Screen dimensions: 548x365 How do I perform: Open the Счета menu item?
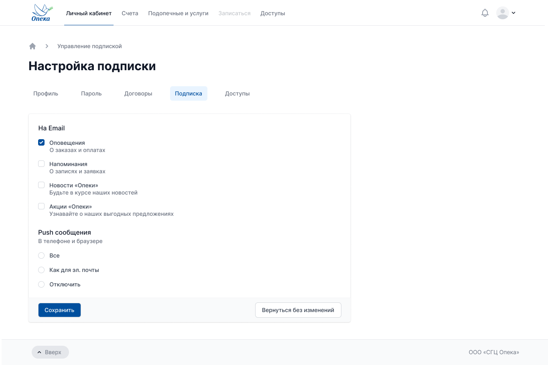[x=130, y=13]
